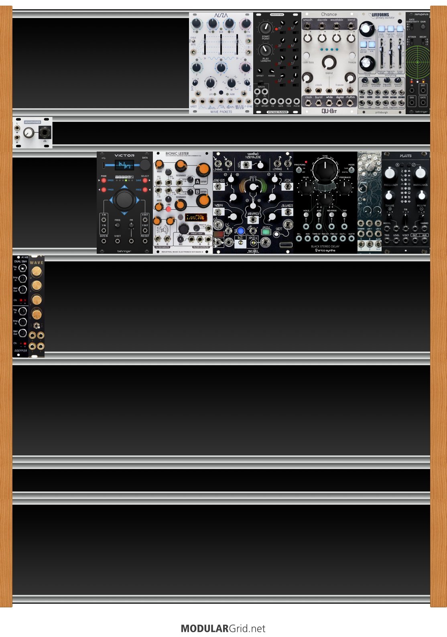
Task: Push the blue PLAY button on Morphagene
Action: click(241, 231)
